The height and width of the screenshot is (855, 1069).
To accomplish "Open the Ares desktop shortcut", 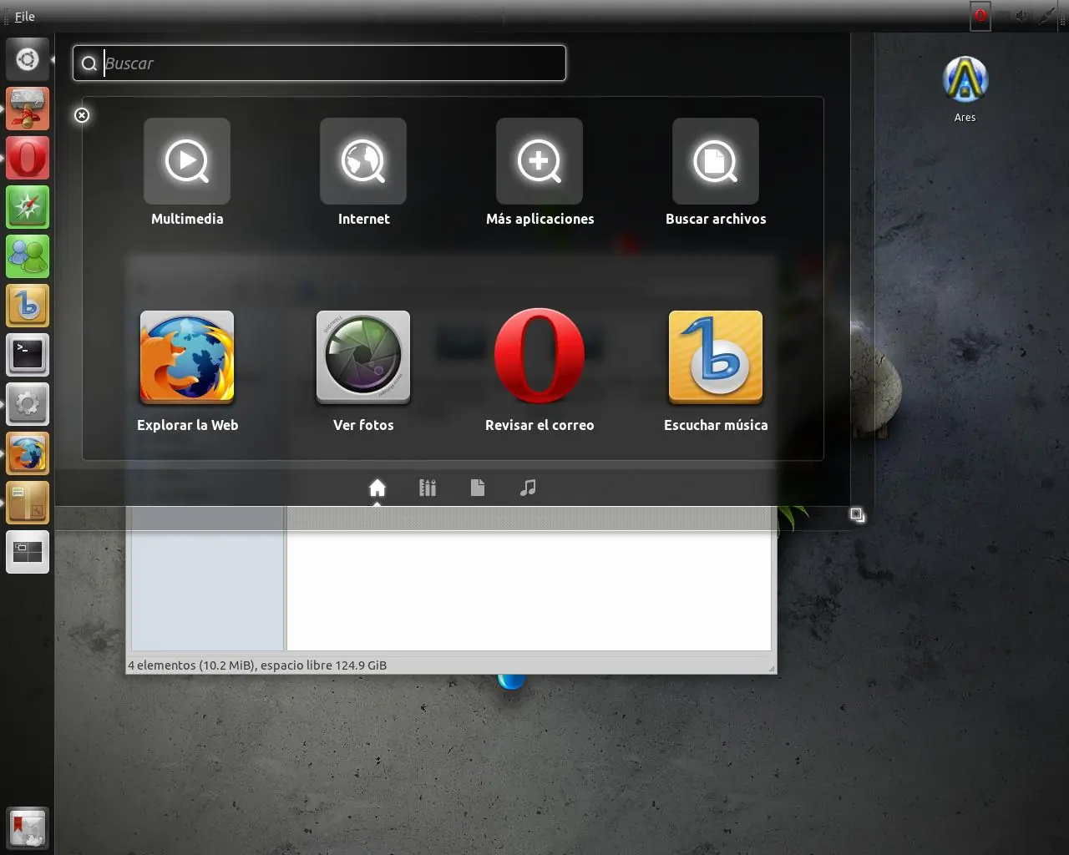I will 965,81.
